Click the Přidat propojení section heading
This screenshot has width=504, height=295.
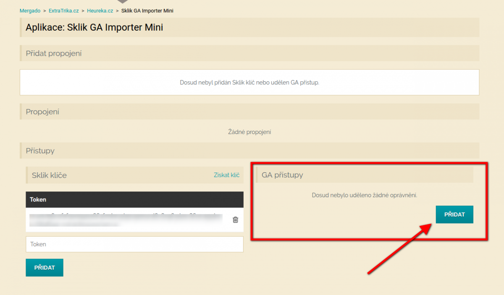click(x=249, y=53)
